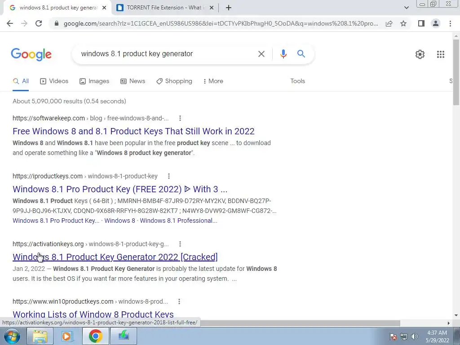460x345 pixels.
Task: Switch to Images results
Action: 94,81
